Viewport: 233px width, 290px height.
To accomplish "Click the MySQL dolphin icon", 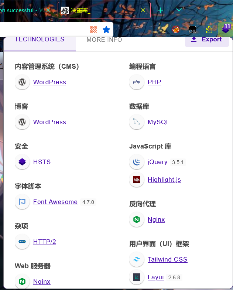I will click(137, 122).
